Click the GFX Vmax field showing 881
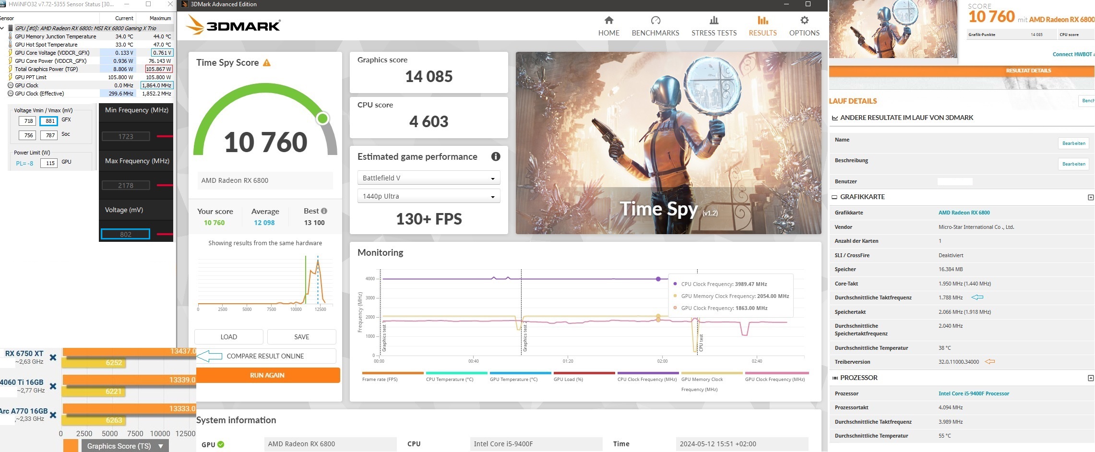The image size is (1095, 452). (x=49, y=121)
